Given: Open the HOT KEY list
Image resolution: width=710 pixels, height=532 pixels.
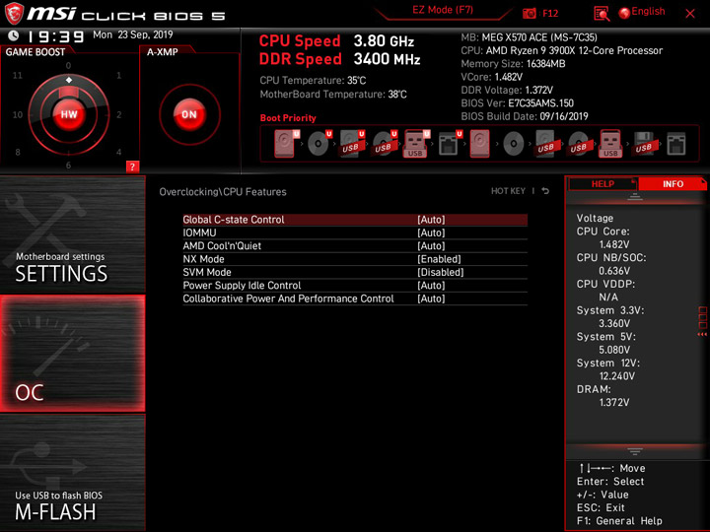Looking at the screenshot, I should point(508,191).
